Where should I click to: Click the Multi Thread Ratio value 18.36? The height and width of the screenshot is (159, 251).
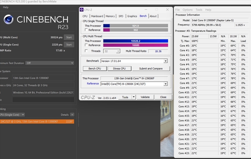click(158, 51)
